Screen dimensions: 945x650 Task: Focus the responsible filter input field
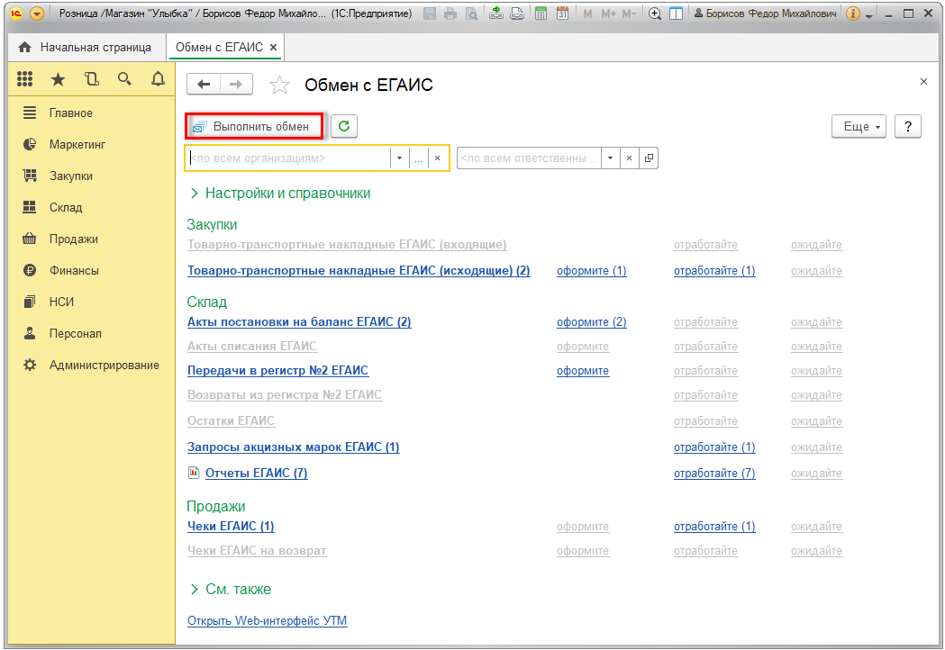[529, 158]
